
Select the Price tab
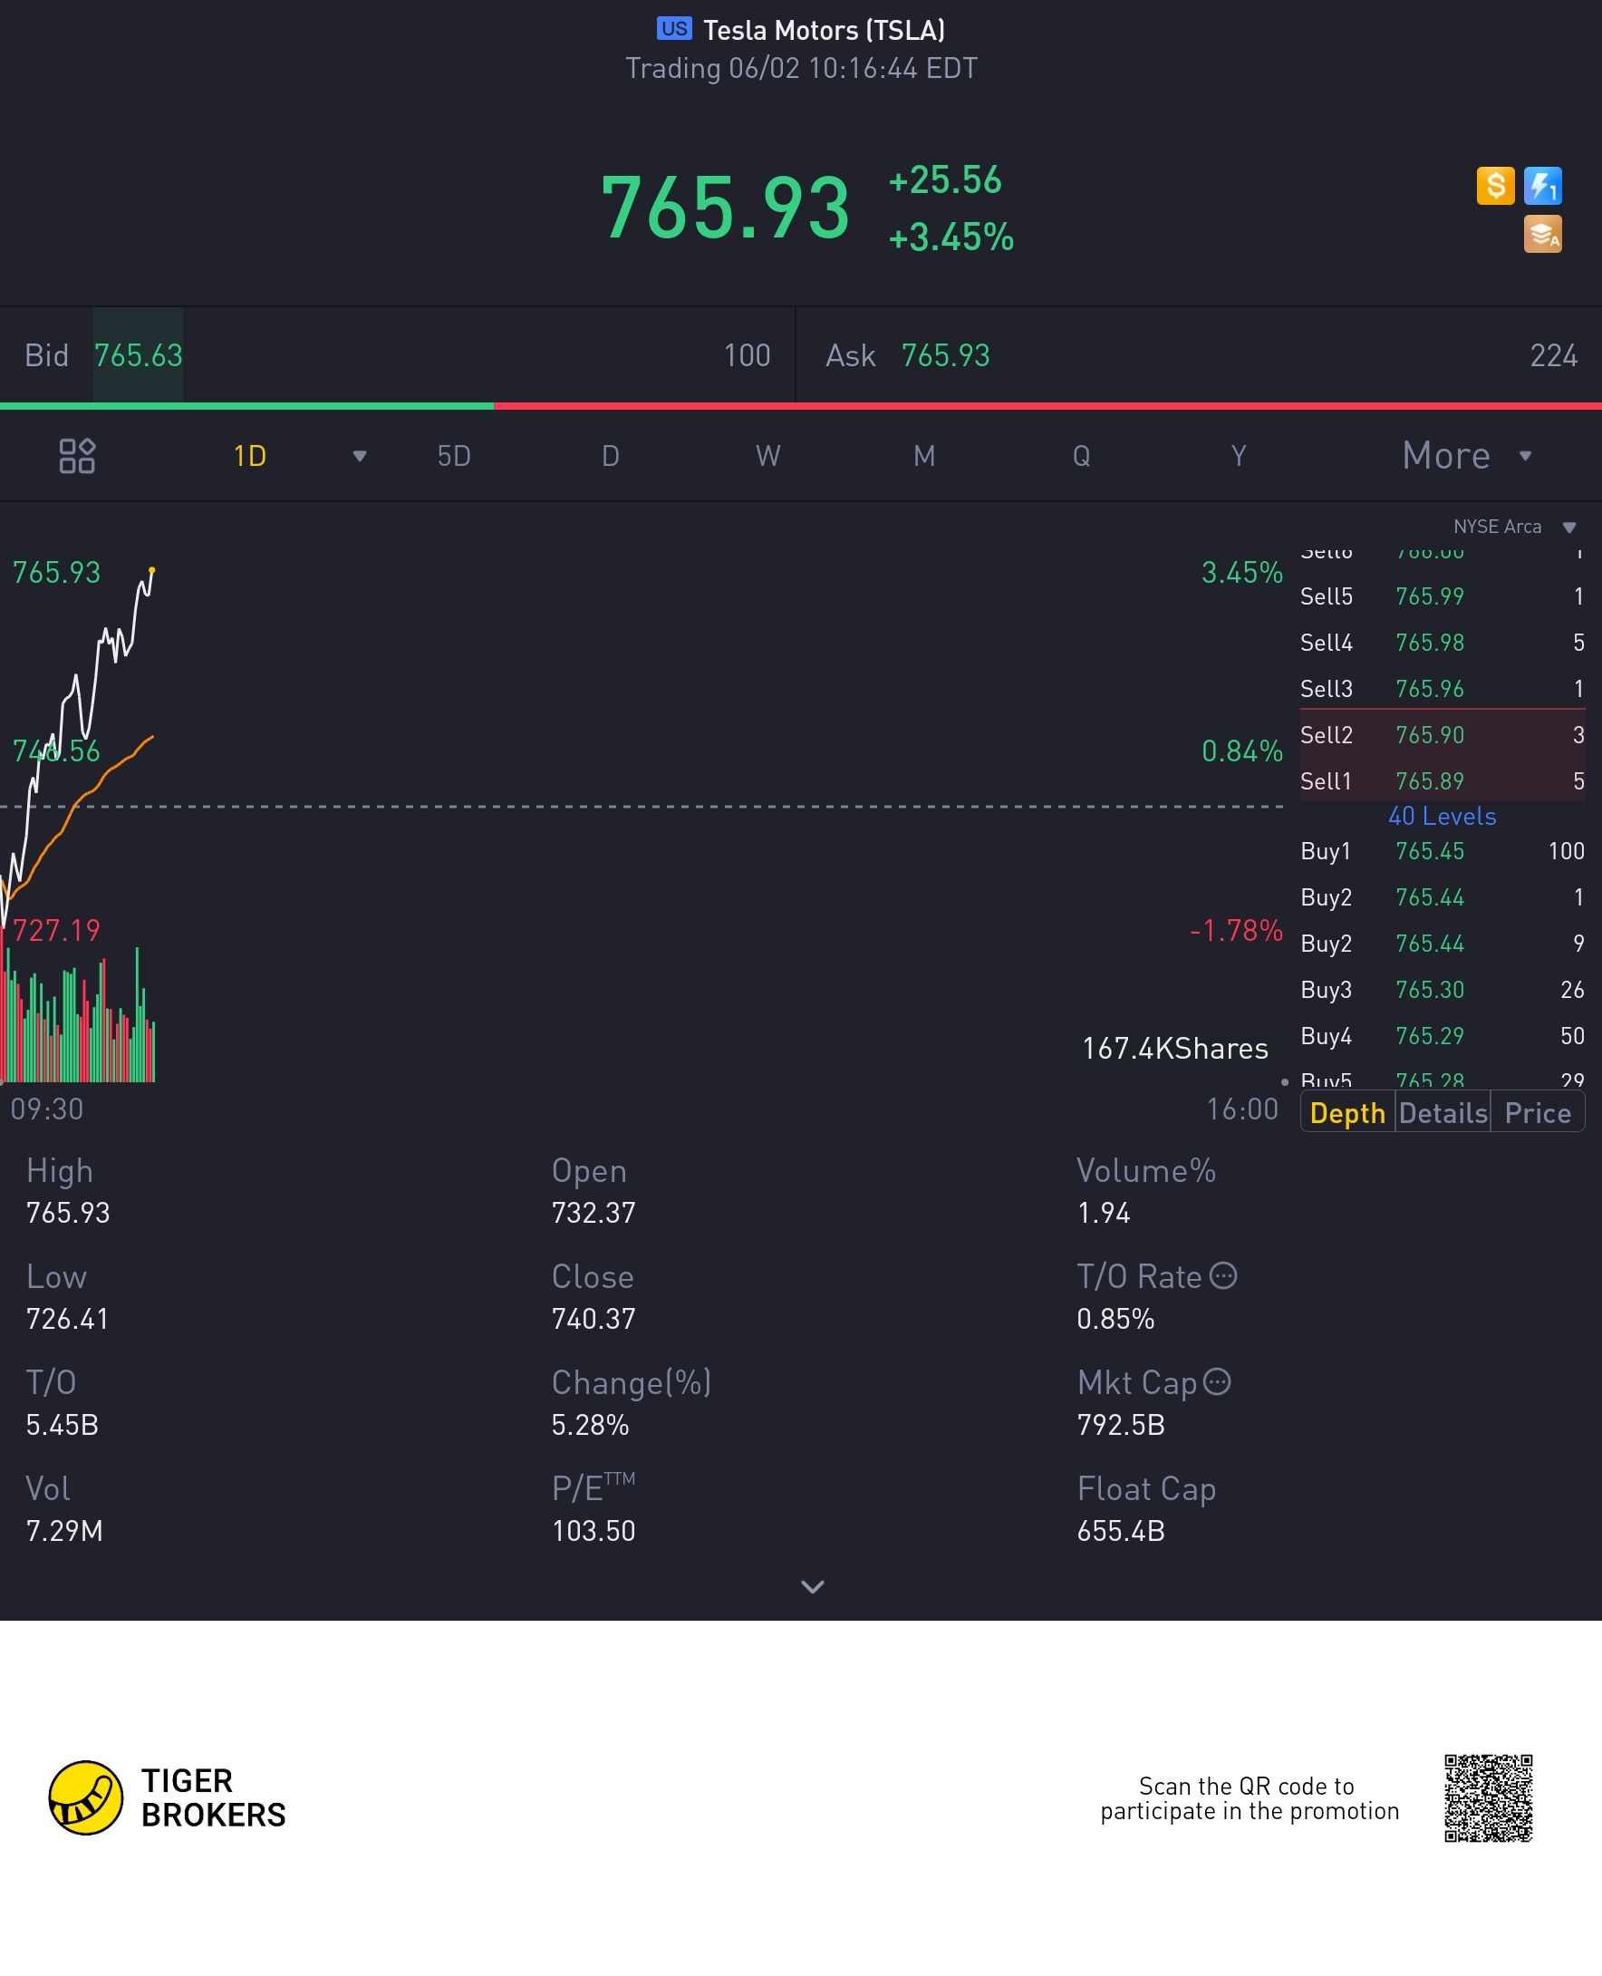tap(1538, 1113)
